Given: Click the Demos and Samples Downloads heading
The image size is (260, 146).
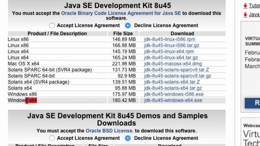Looking at the screenshot, I should pos(117,119).
